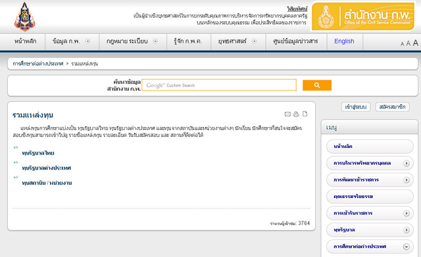421x257 pixels.
Task: Click the visitor count 3764 text
Action: click(x=304, y=223)
